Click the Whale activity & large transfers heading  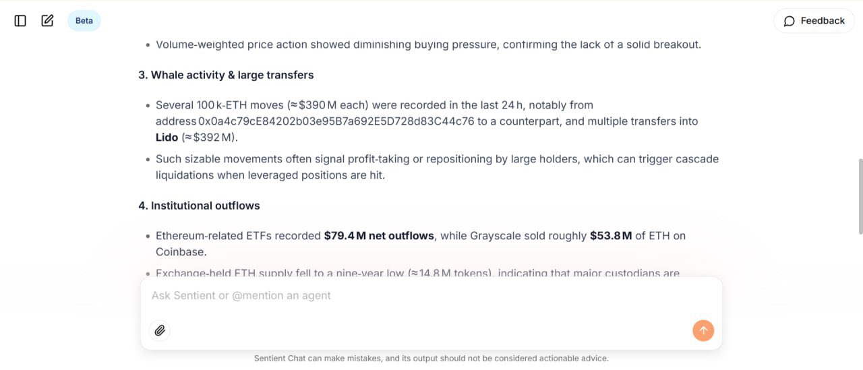(226, 75)
